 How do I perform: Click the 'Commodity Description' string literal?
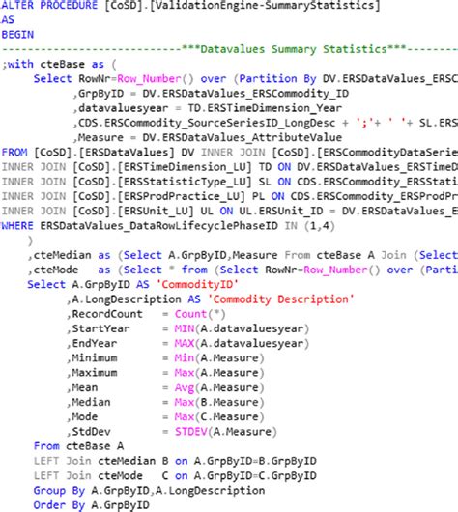click(280, 299)
